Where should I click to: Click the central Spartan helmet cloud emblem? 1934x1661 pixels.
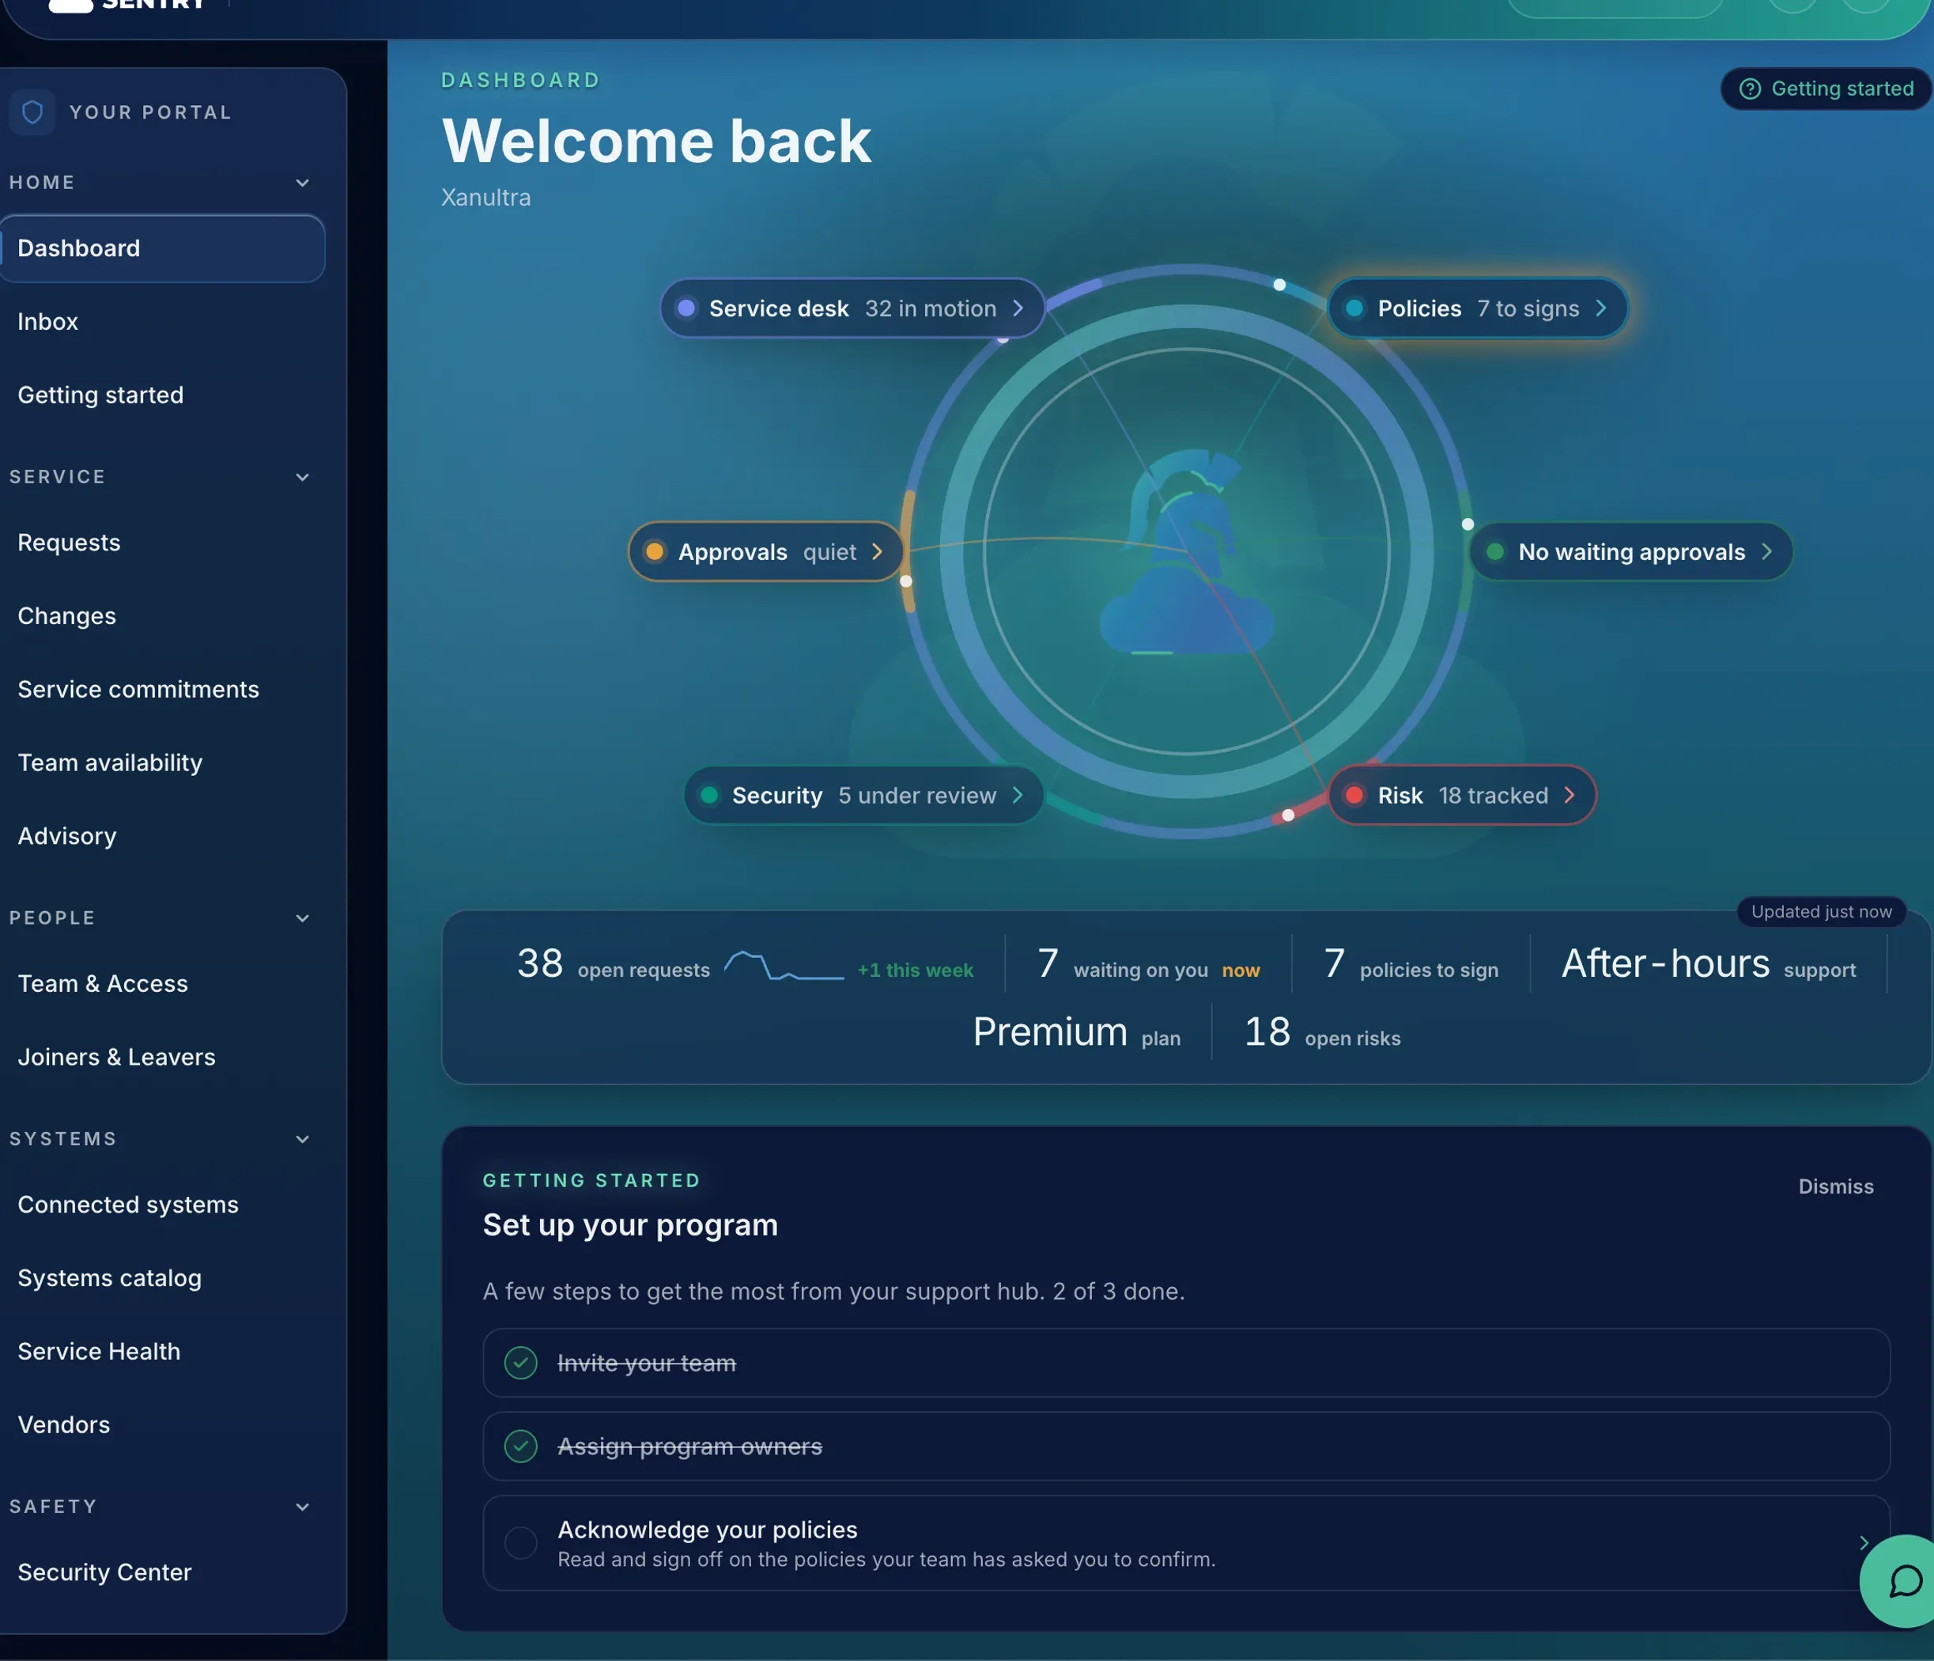coord(1186,554)
